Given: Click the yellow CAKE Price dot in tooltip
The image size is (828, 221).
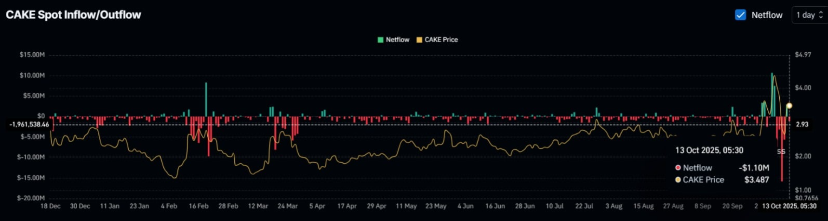Looking at the screenshot, I should pyautogui.click(x=678, y=180).
